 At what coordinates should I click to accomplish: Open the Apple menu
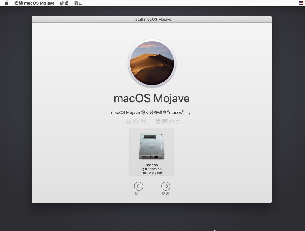pyautogui.click(x=6, y=3)
